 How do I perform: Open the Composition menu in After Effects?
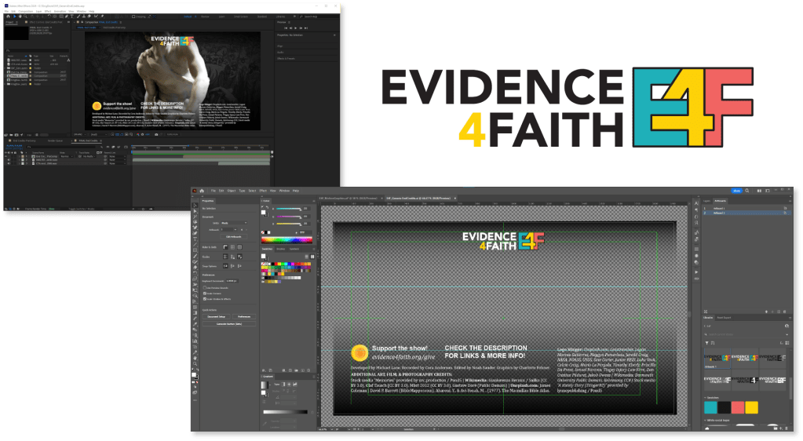pos(26,11)
